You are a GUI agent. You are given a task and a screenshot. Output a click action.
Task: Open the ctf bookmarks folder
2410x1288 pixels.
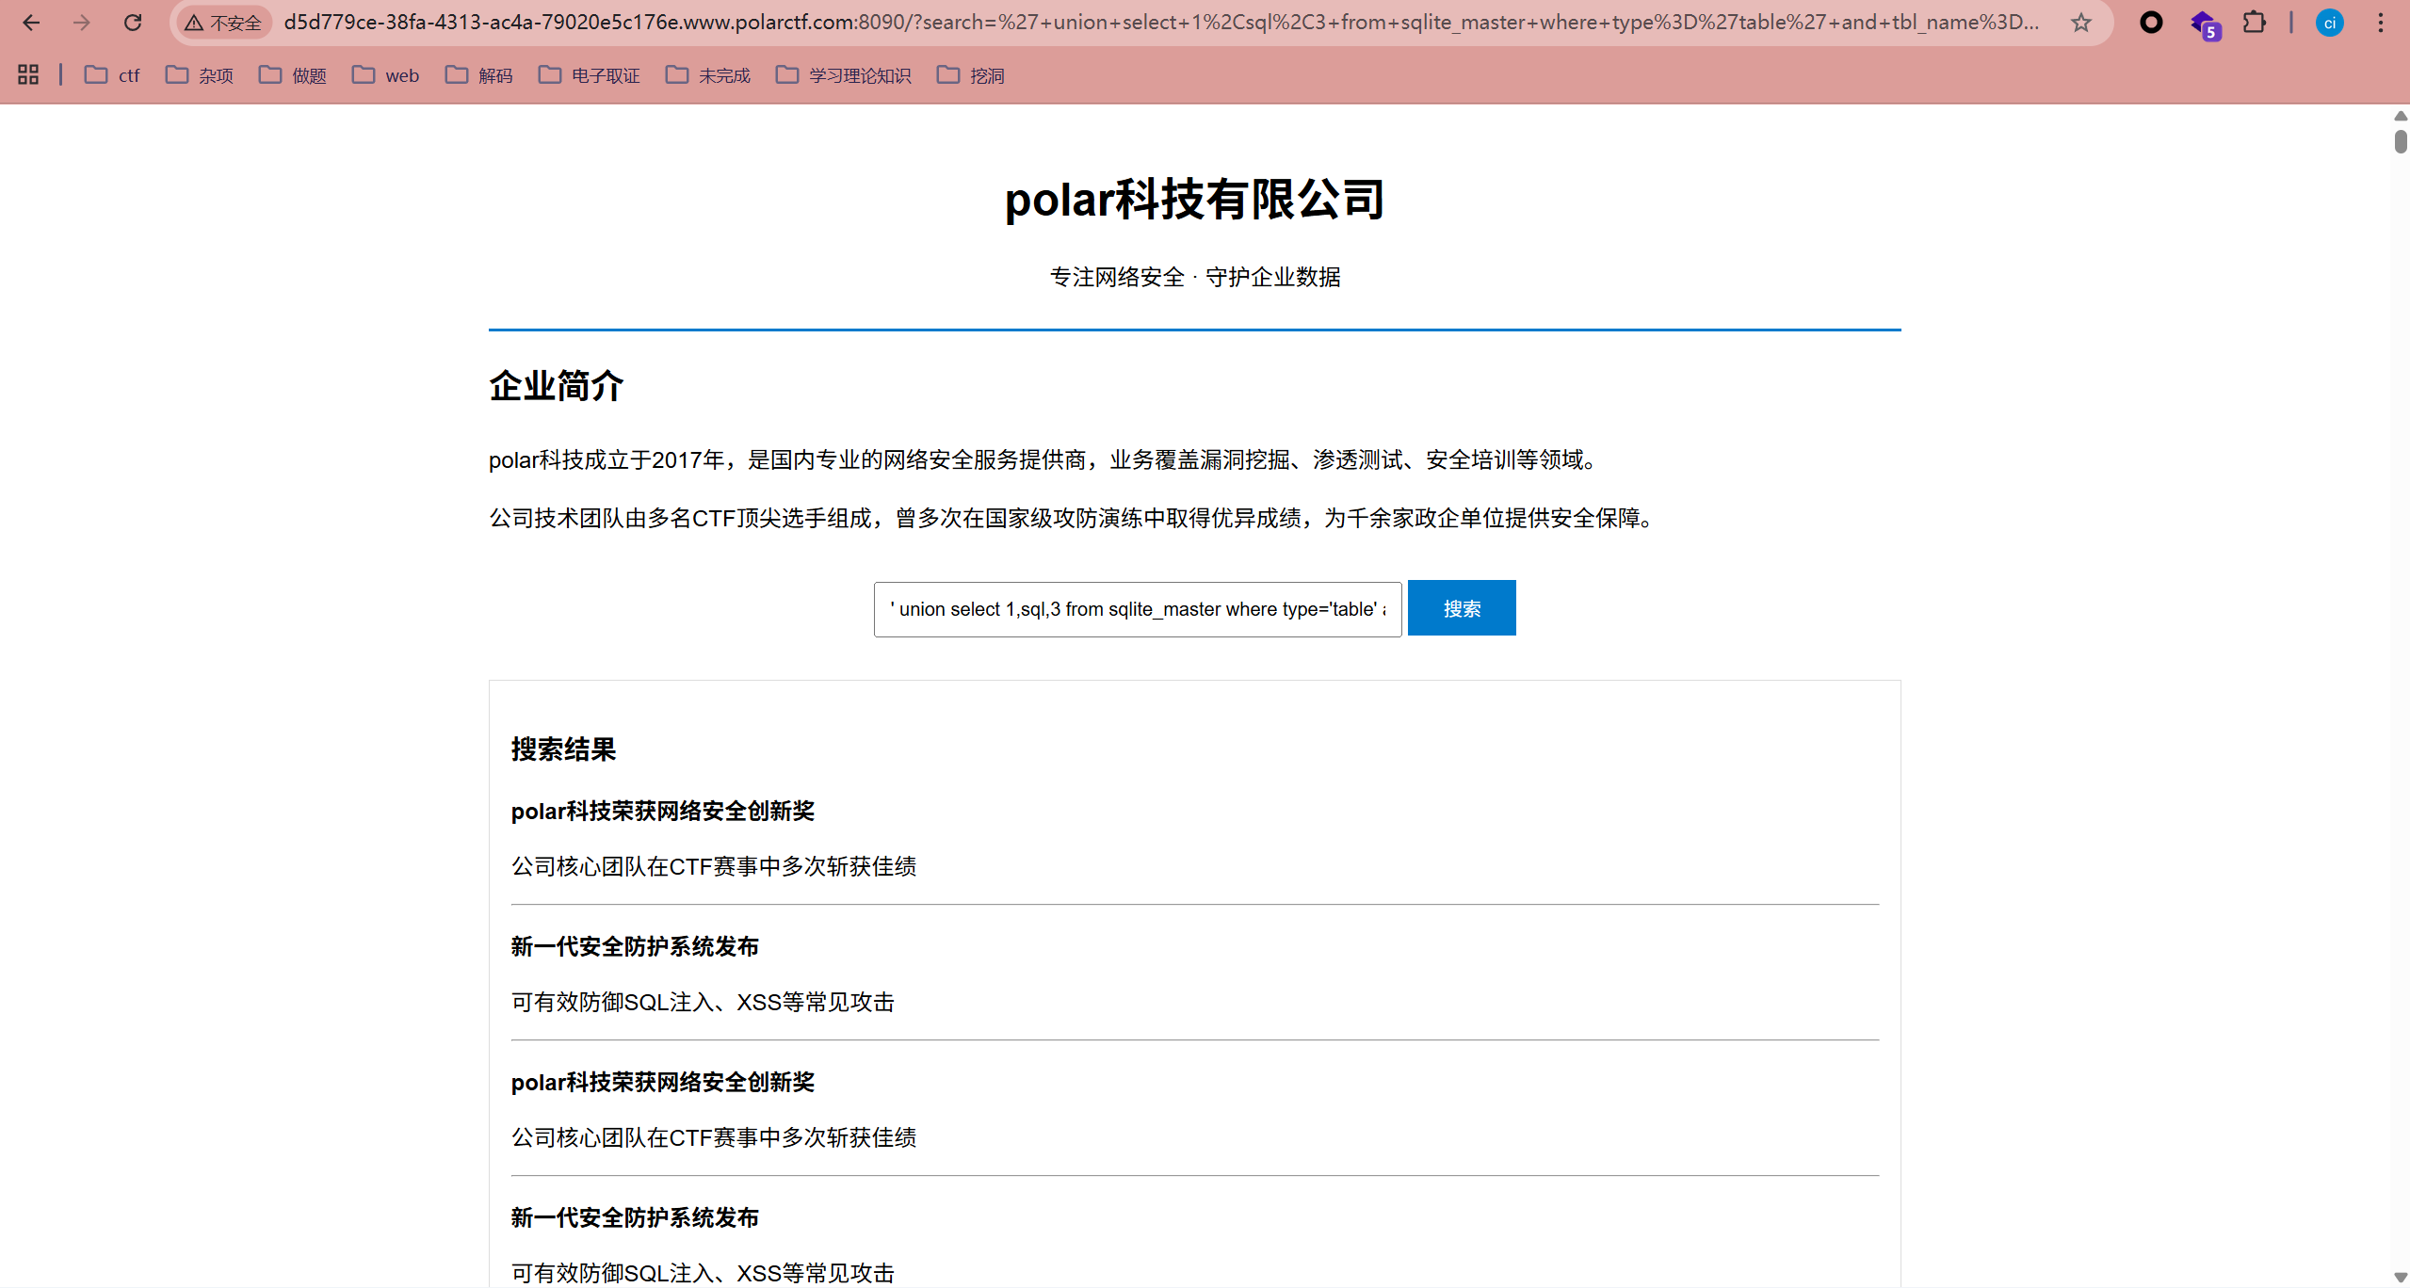pyautogui.click(x=112, y=75)
